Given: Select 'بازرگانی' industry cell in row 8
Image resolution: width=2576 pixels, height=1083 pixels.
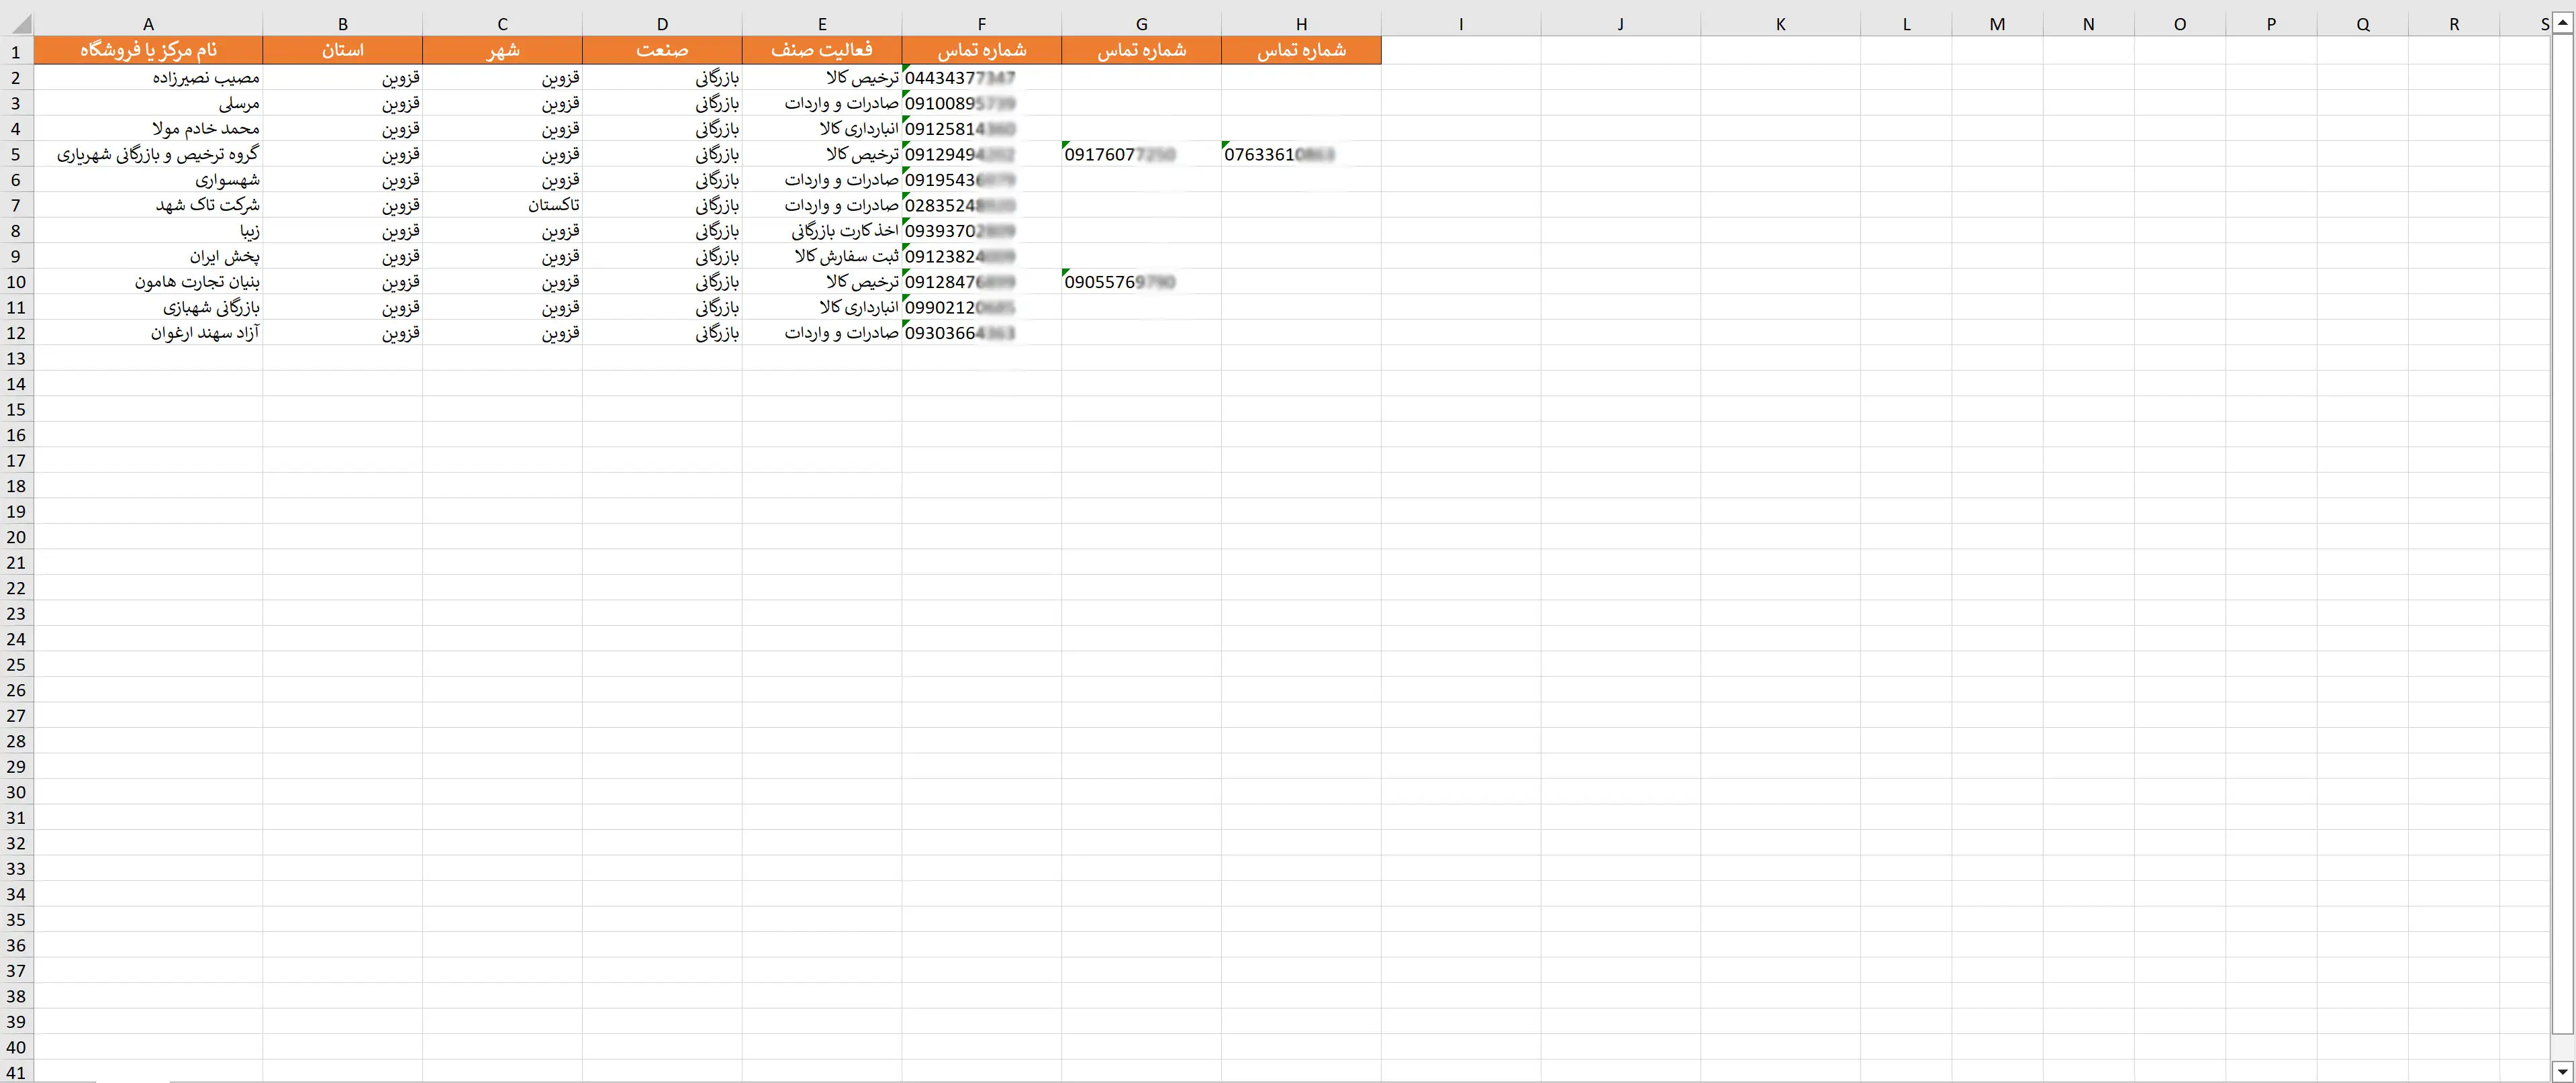Looking at the screenshot, I should [662, 230].
